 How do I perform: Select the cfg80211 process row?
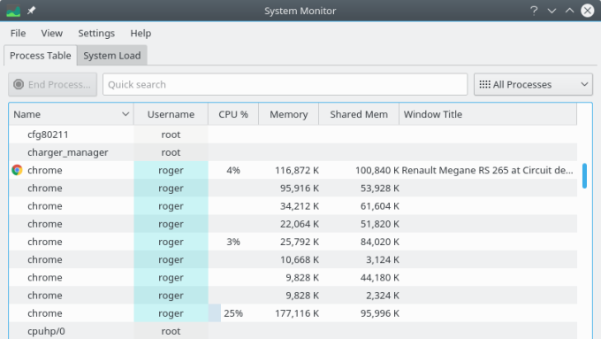point(293,135)
